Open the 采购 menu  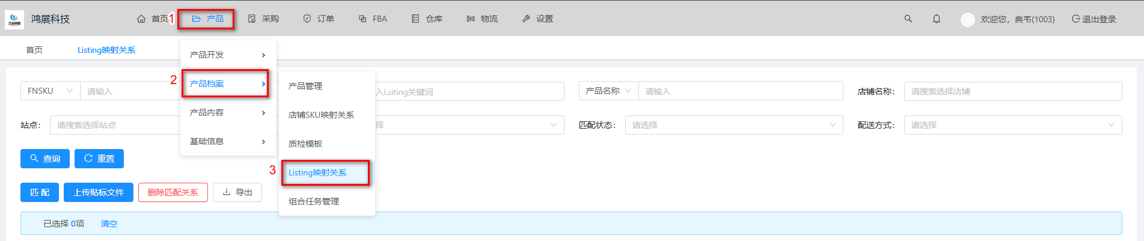(263, 19)
